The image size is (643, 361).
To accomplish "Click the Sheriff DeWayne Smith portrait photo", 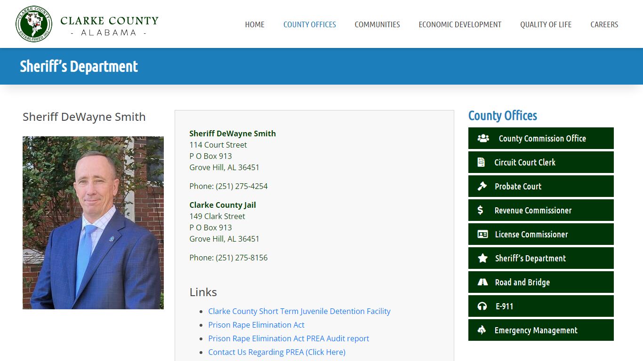I will 93,223.
